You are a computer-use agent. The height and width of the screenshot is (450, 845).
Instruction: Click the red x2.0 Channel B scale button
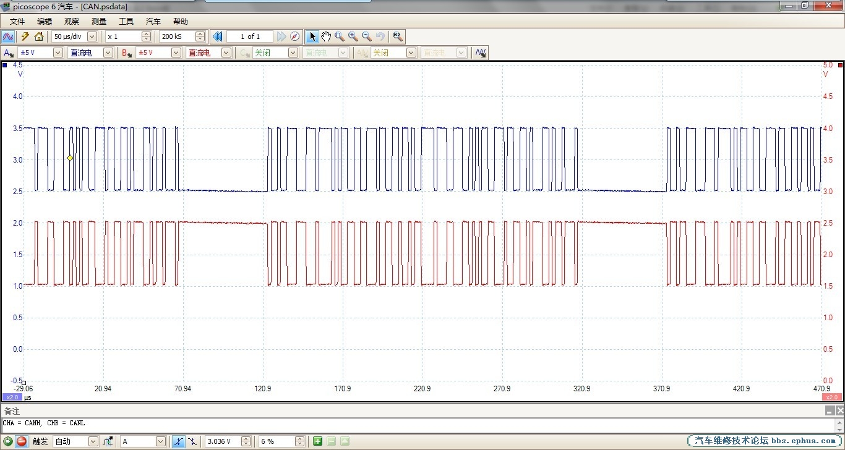click(x=833, y=397)
